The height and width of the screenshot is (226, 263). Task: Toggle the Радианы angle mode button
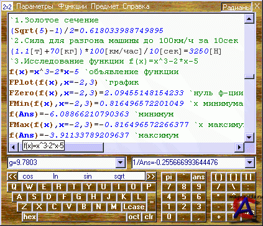[236, 7]
